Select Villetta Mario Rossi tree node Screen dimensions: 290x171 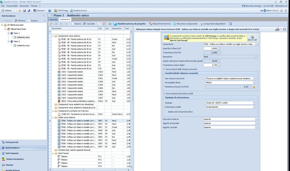click(18, 29)
